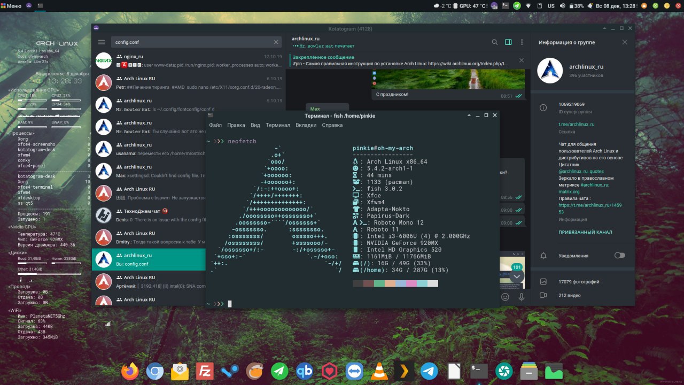Viewport: 684px width, 385px height.
Task: Open the clipboard manager tray icon
Action: 539,5
